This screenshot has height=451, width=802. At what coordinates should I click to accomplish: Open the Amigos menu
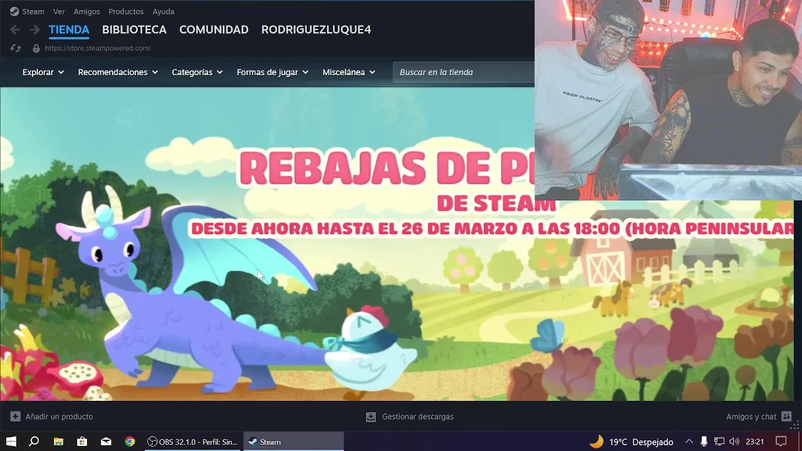click(86, 11)
